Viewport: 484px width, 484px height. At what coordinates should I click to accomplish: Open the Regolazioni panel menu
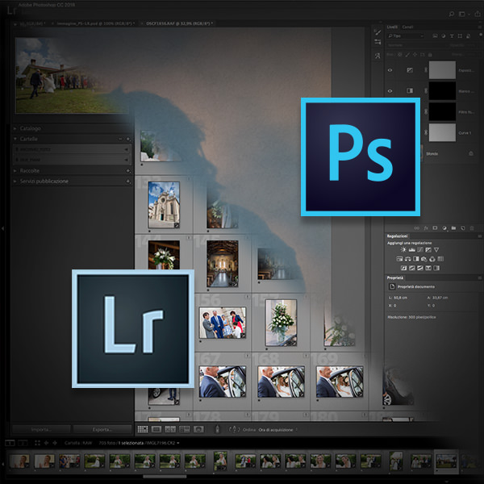point(480,236)
